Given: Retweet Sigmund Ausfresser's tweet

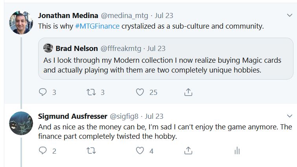Looking at the screenshot, I should point(91,151).
